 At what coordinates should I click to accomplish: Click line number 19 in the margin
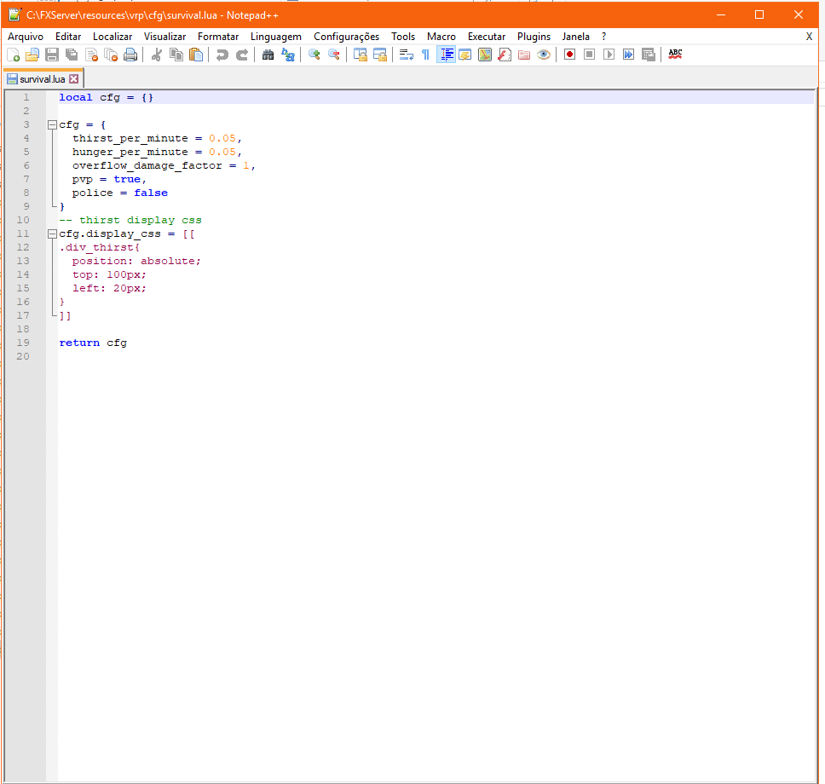pyautogui.click(x=23, y=343)
